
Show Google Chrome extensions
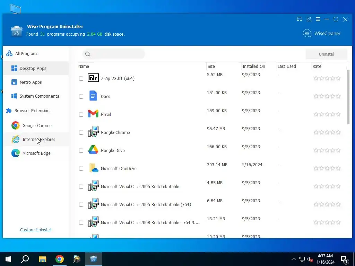(36, 125)
